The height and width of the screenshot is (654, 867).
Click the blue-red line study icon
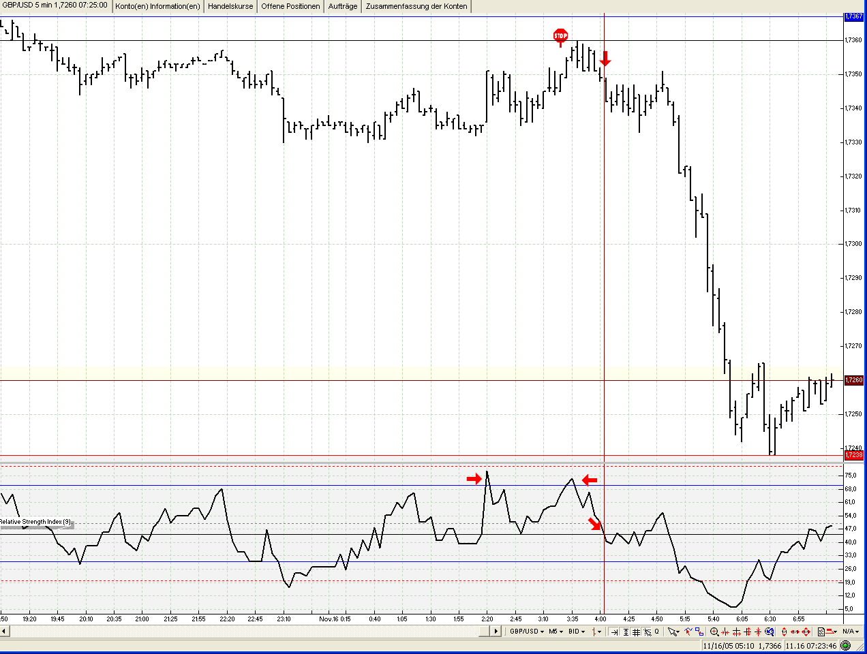pyautogui.click(x=688, y=632)
